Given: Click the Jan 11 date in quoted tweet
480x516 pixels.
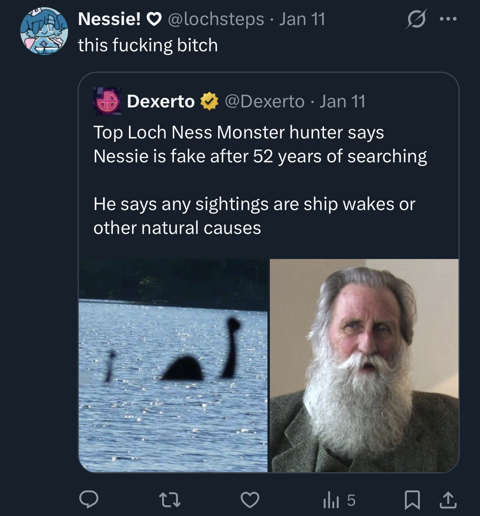Looking at the screenshot, I should pyautogui.click(x=343, y=101).
